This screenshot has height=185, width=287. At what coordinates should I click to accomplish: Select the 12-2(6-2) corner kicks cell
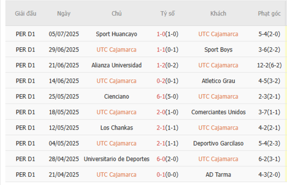coord(269,65)
